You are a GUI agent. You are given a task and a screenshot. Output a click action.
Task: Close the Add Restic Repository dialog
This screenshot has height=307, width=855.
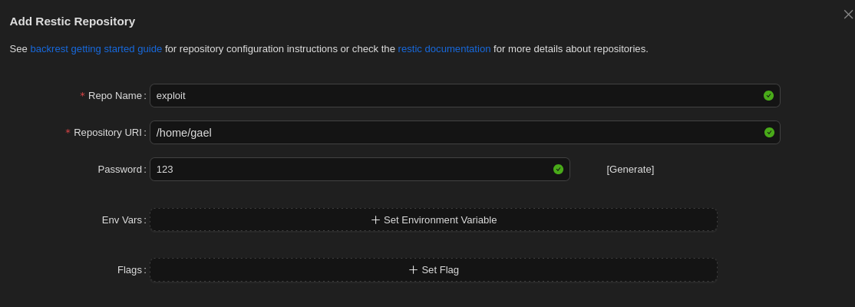tap(848, 14)
